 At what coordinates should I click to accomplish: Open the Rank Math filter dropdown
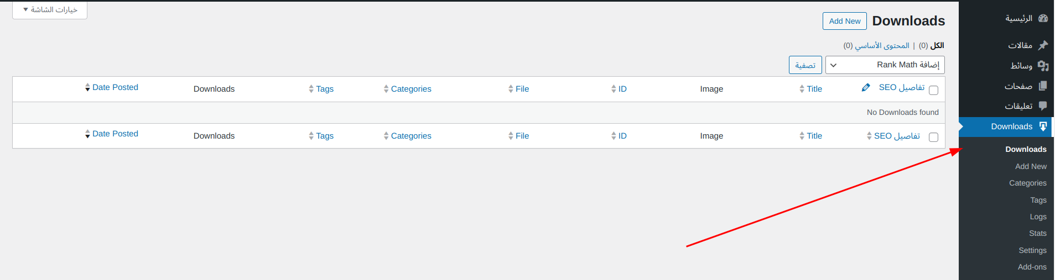point(885,65)
